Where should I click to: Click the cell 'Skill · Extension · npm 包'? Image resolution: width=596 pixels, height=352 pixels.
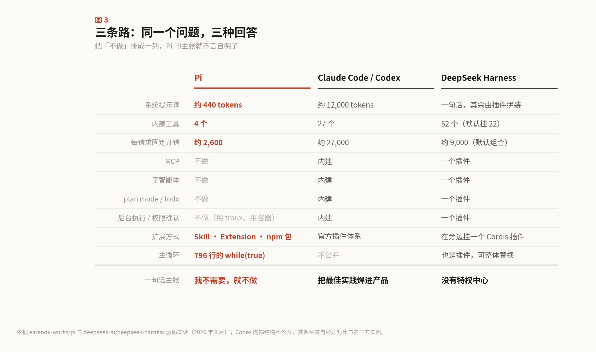click(243, 237)
